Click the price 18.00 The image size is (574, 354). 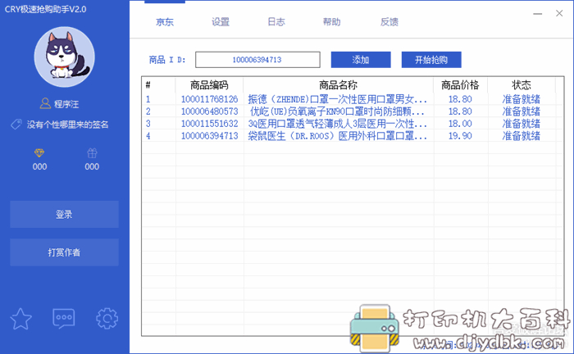460,124
